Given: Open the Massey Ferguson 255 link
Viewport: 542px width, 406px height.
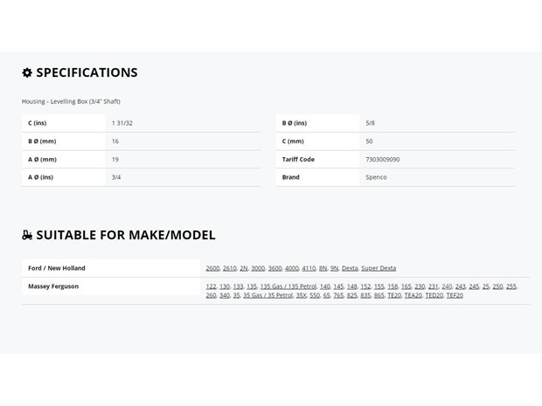Looking at the screenshot, I should 511,286.
